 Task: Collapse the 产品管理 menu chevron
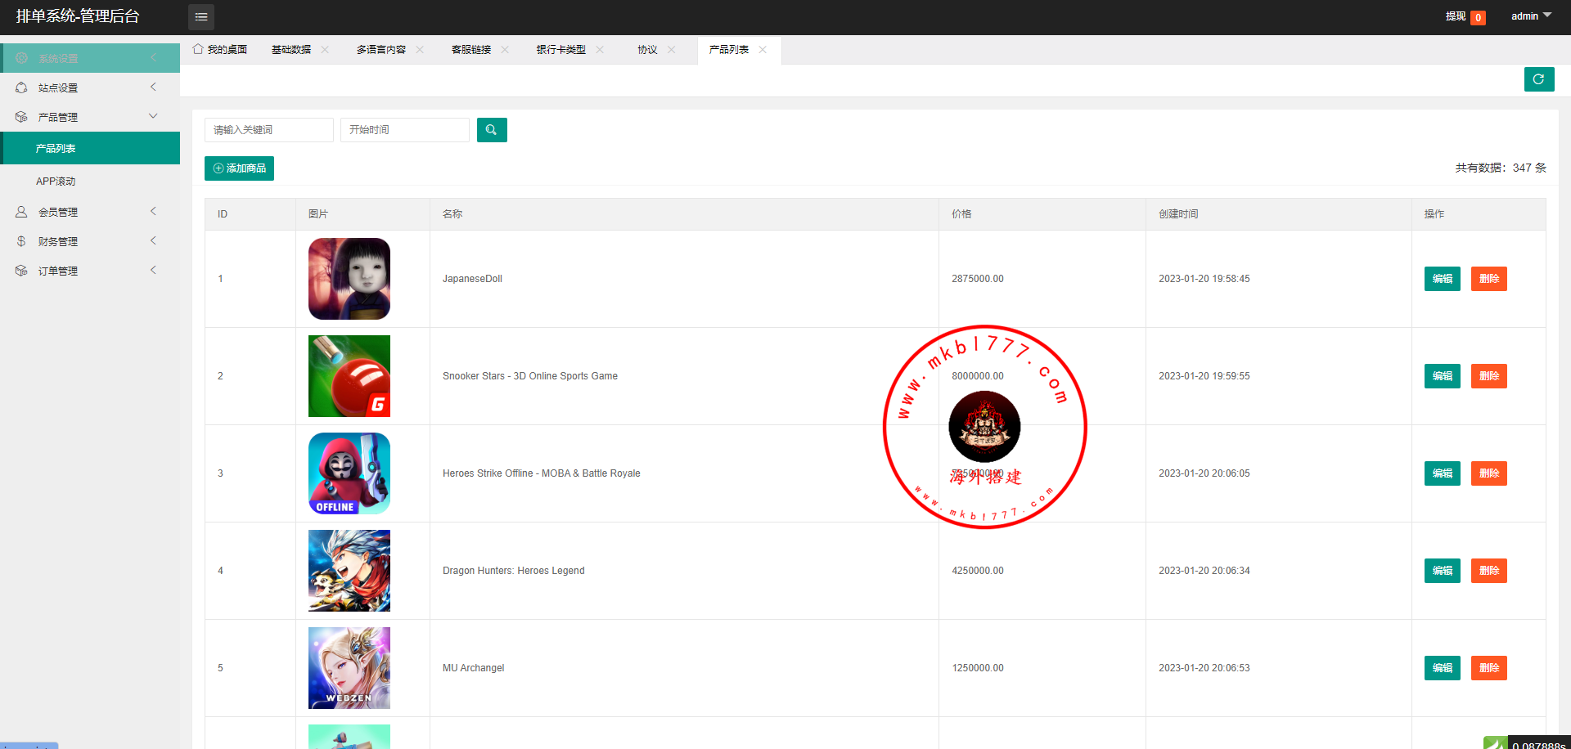click(x=153, y=116)
